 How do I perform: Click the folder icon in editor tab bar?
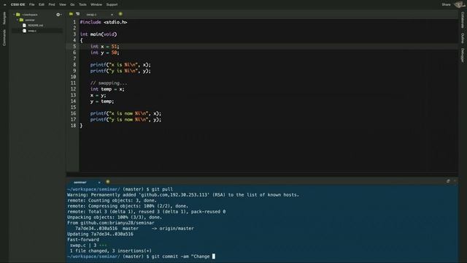tap(71, 14)
